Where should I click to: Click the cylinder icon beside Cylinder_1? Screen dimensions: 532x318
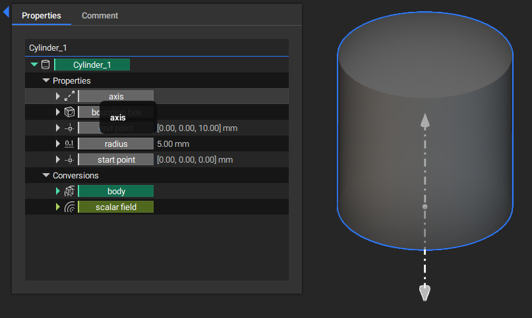(x=45, y=65)
